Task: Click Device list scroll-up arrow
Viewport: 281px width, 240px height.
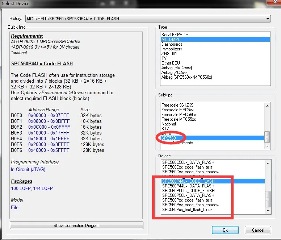Action: [268, 163]
